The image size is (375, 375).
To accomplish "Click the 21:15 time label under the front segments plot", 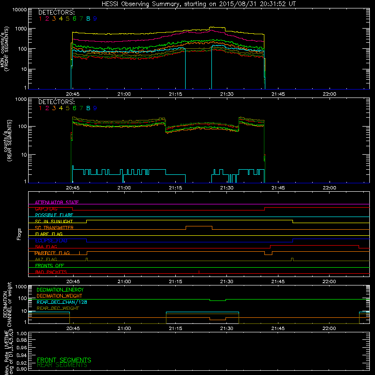I will (x=175, y=94).
